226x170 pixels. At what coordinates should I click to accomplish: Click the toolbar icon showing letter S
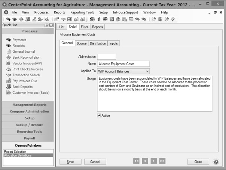(112, 19)
